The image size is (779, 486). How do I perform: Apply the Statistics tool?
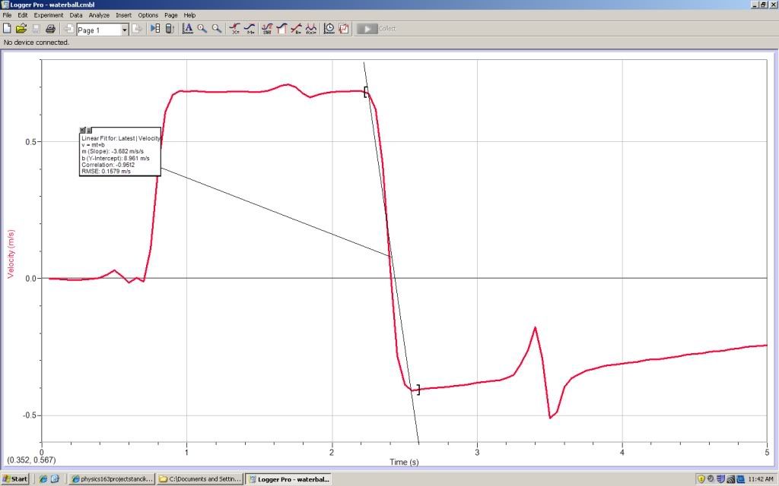point(266,29)
